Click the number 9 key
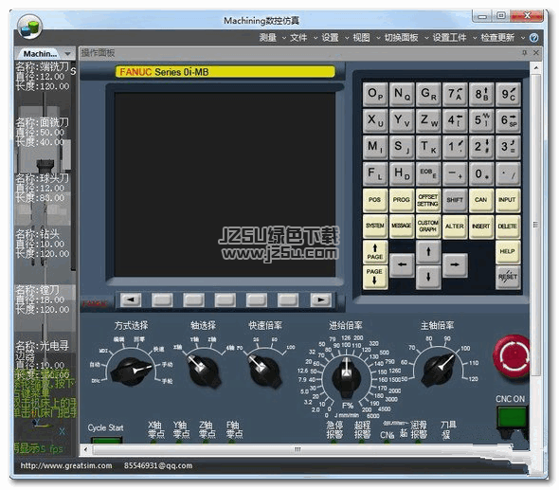The width and height of the screenshot is (559, 490). coord(508,95)
